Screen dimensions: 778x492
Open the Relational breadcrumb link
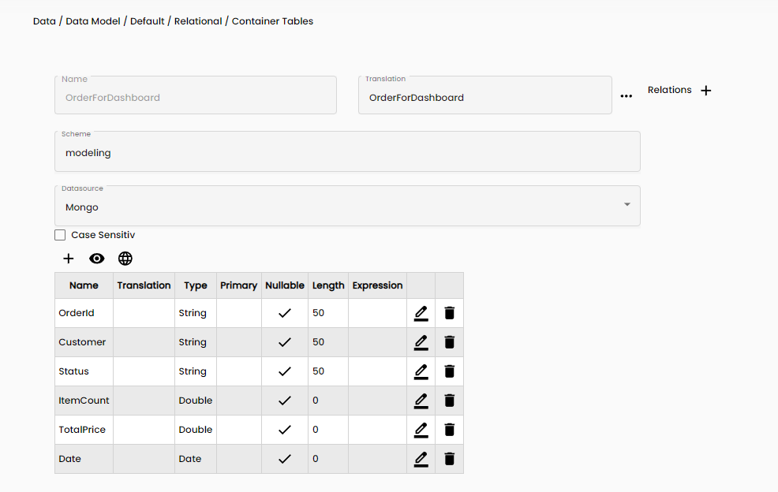198,21
